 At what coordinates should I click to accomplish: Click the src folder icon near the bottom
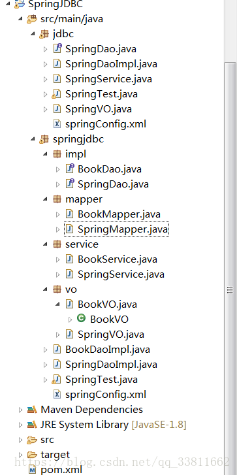click(x=32, y=440)
